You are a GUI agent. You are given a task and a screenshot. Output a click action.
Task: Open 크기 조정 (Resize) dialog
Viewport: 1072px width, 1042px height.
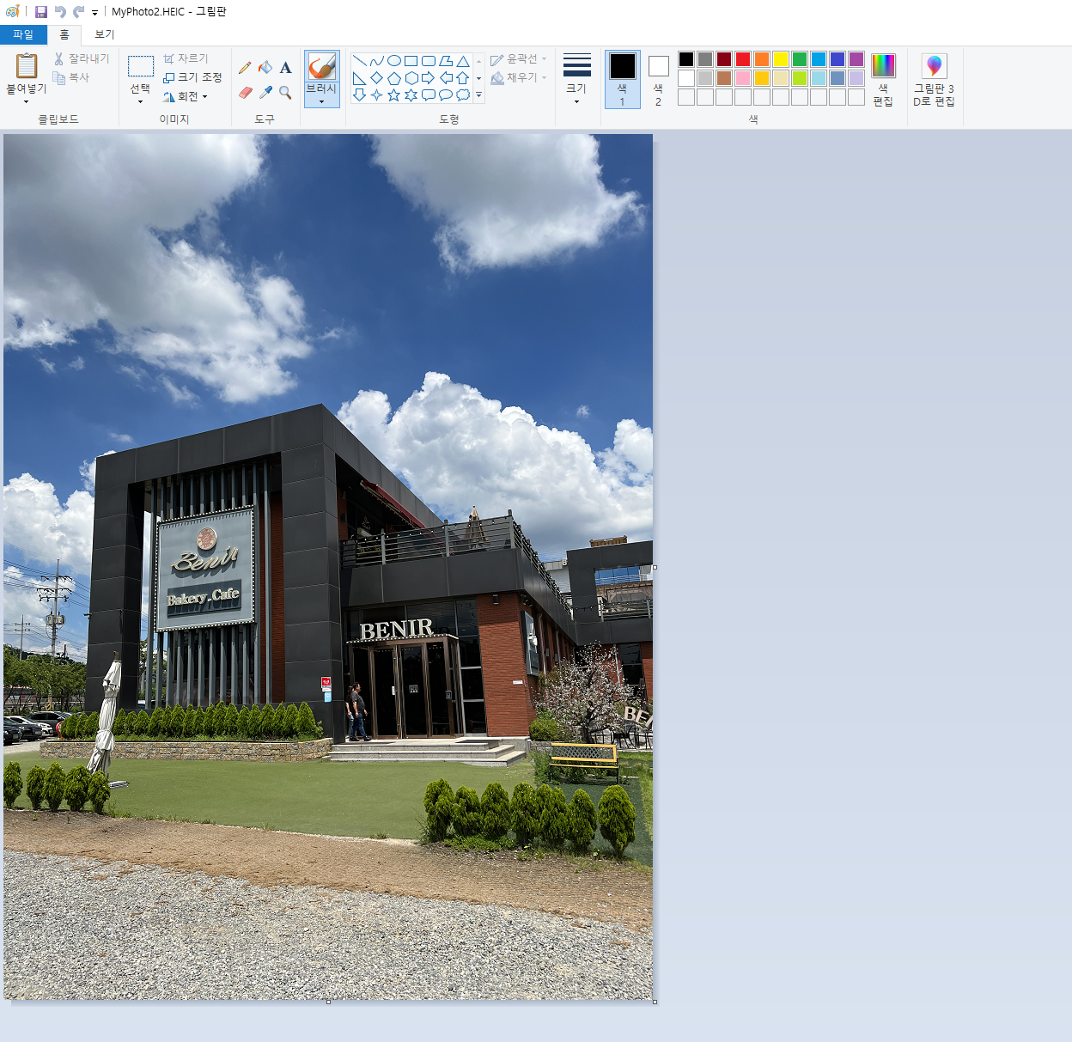(x=192, y=77)
